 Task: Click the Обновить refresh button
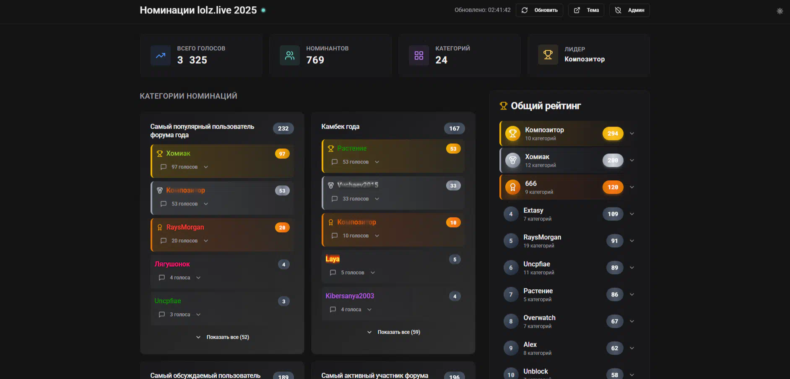point(539,10)
